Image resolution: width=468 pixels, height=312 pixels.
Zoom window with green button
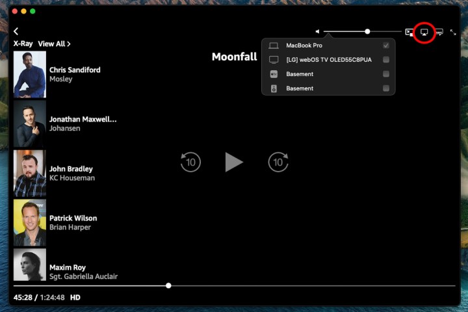[x=33, y=11]
